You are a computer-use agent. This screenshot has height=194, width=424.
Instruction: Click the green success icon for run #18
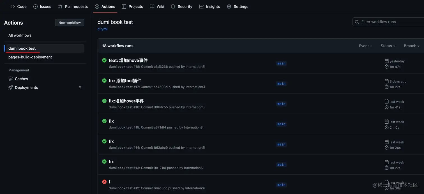tap(104, 60)
